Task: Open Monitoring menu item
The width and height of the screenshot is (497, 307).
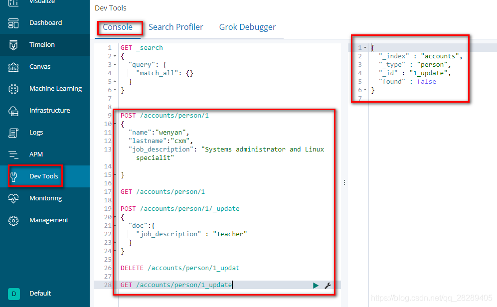Action: coord(46,198)
